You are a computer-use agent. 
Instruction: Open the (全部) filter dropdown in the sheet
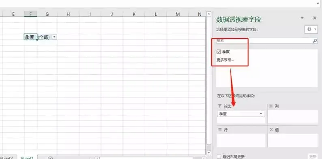[54, 37]
